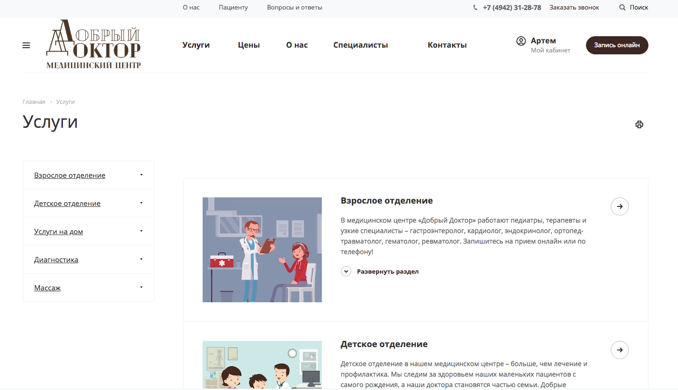Click the Запись онлайн button
Screen dimensions: 678x390
click(x=617, y=45)
